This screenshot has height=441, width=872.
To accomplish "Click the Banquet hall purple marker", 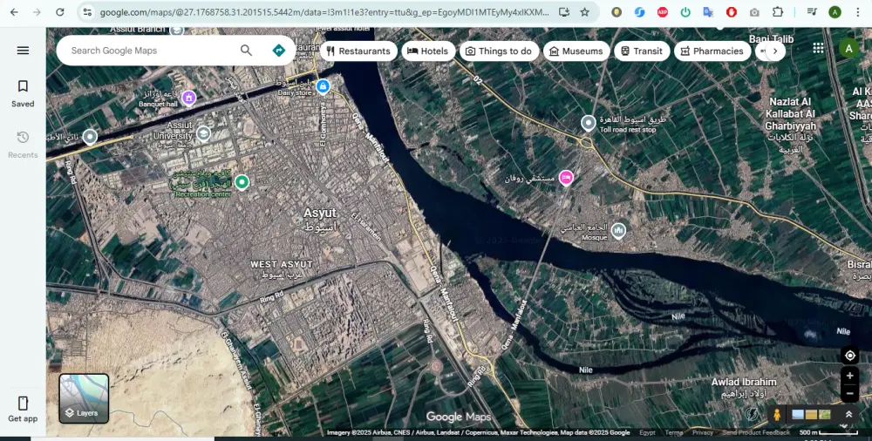I will [x=189, y=98].
